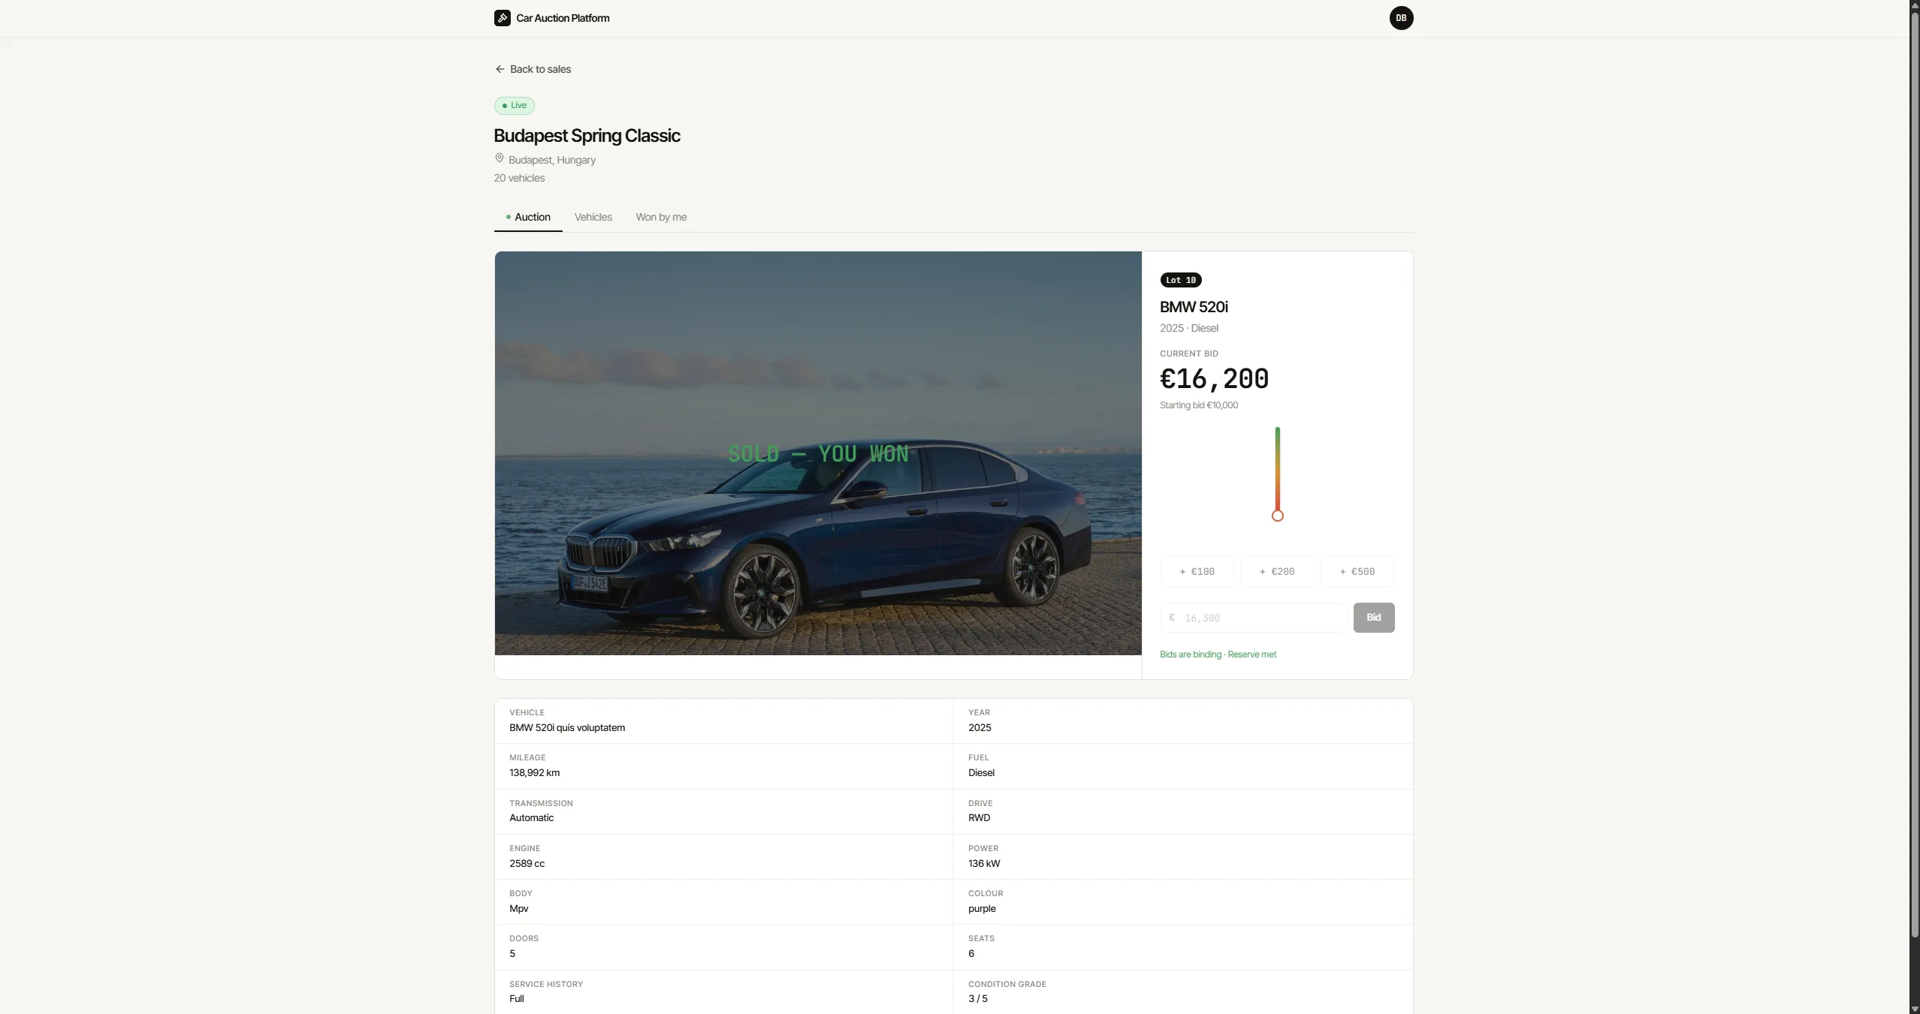The height and width of the screenshot is (1014, 1920).
Task: Click the Car Auction Platform gavel logo icon
Action: [503, 18]
